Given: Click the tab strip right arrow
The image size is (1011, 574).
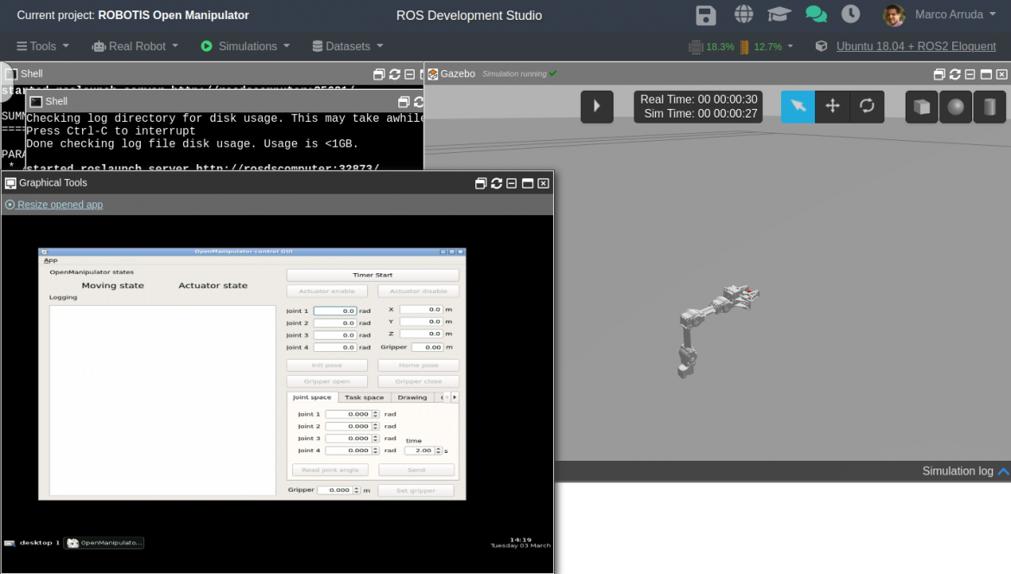Looking at the screenshot, I should point(455,398).
